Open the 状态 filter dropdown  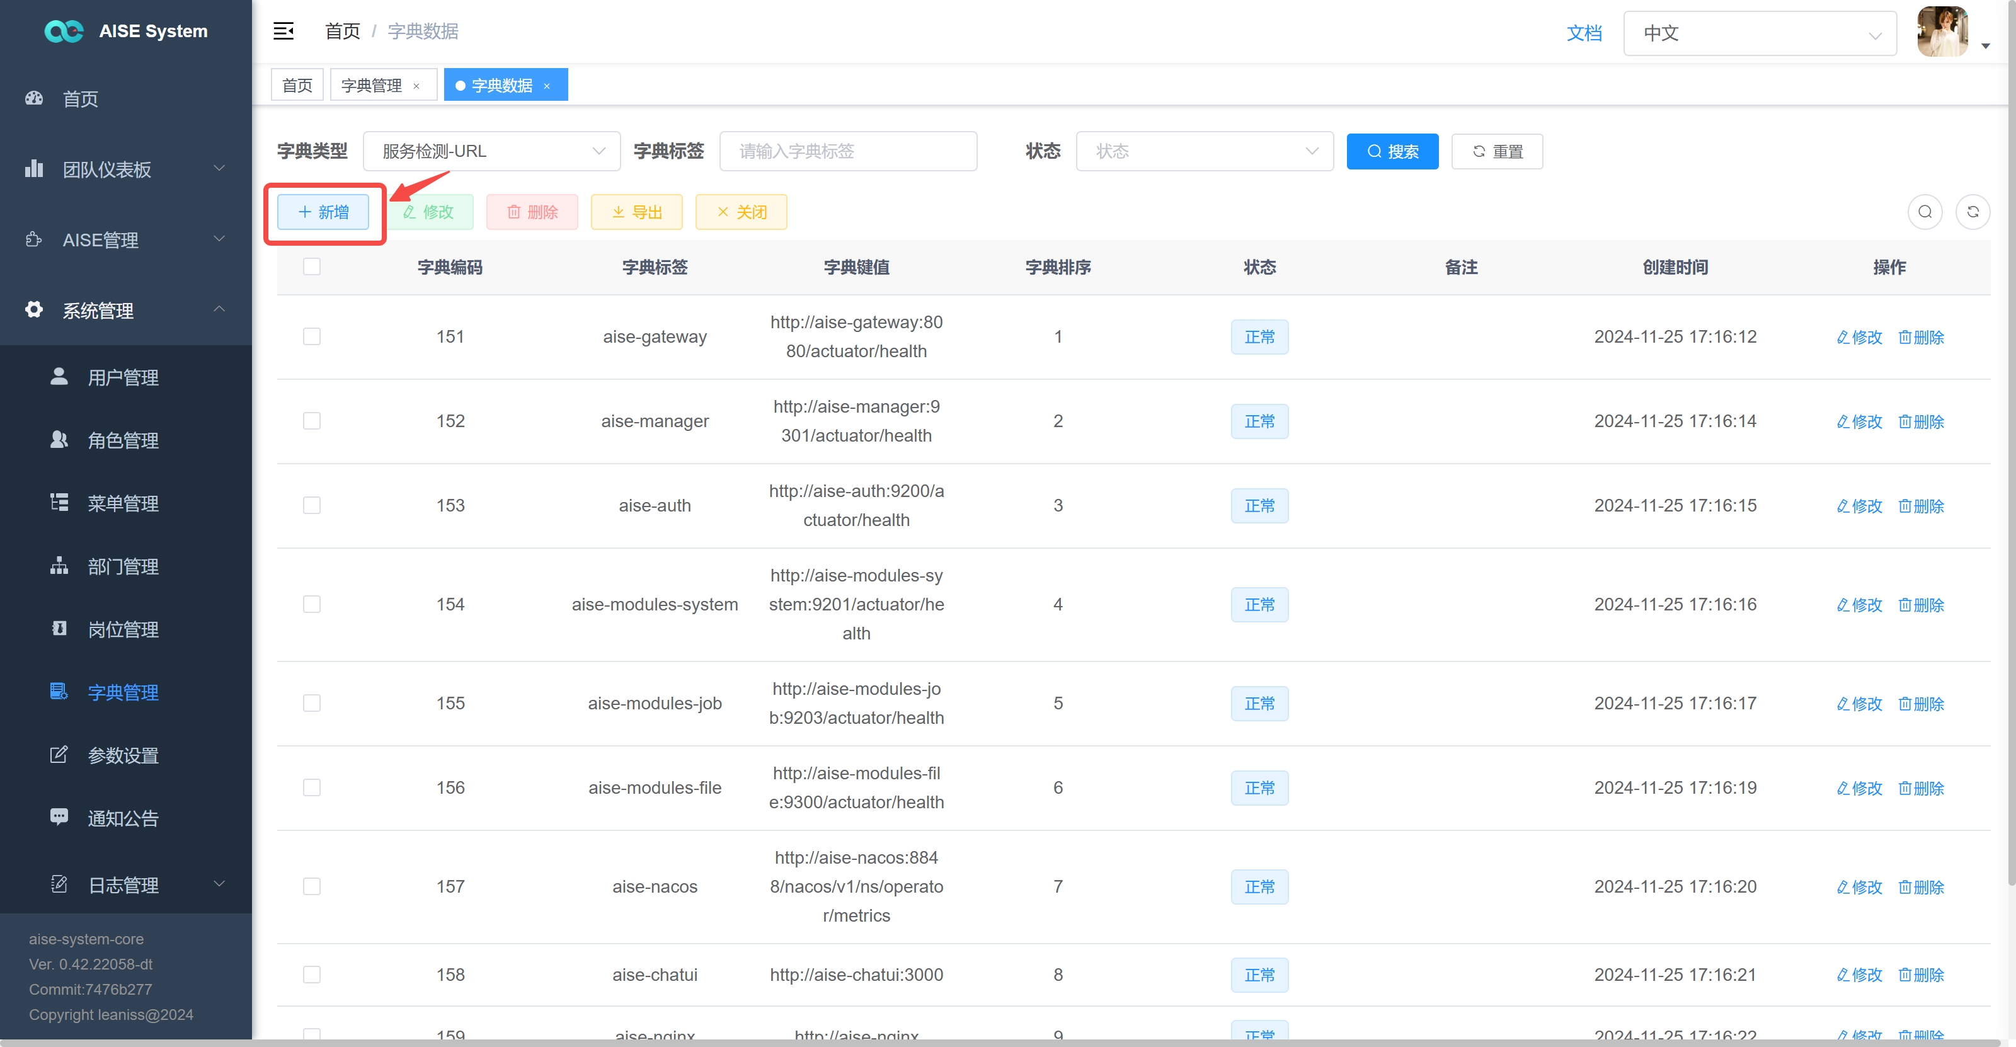(x=1205, y=151)
